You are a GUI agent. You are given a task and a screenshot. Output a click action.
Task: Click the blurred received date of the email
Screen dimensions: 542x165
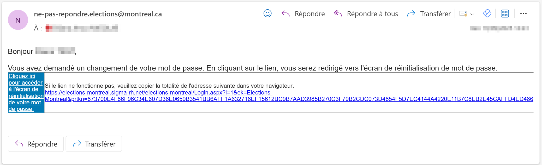499,28
